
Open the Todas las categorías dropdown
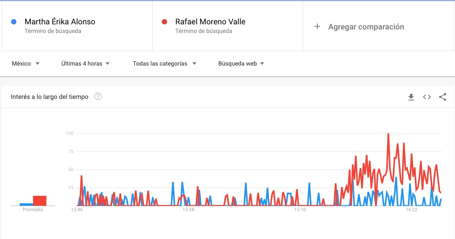(x=164, y=64)
